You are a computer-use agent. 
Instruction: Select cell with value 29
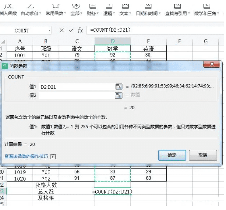click(x=148, y=172)
